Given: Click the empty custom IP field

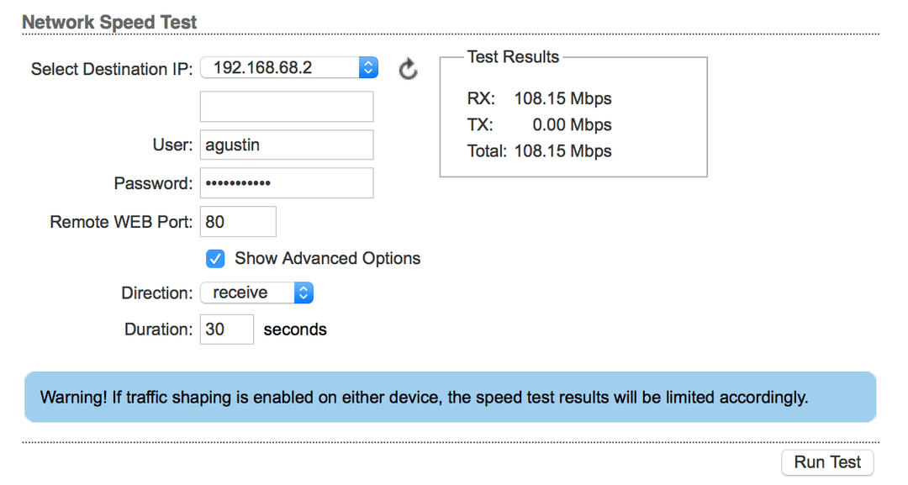Looking at the screenshot, I should pos(287,107).
